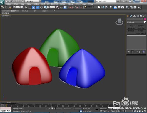Viewport: 147px width, 113px height.
Task: Open the Select by Name tool
Action: pos(26,7)
